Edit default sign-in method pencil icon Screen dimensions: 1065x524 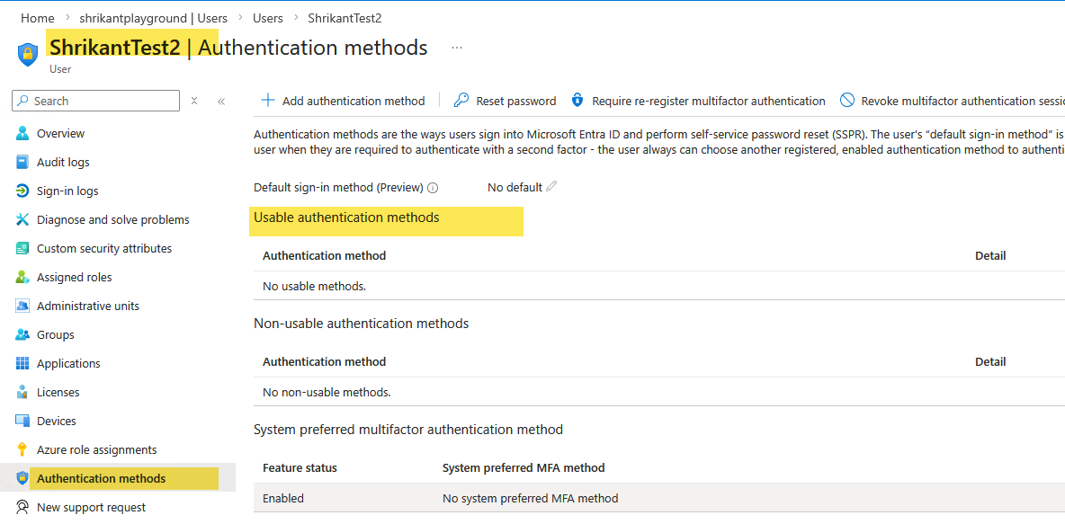point(551,187)
